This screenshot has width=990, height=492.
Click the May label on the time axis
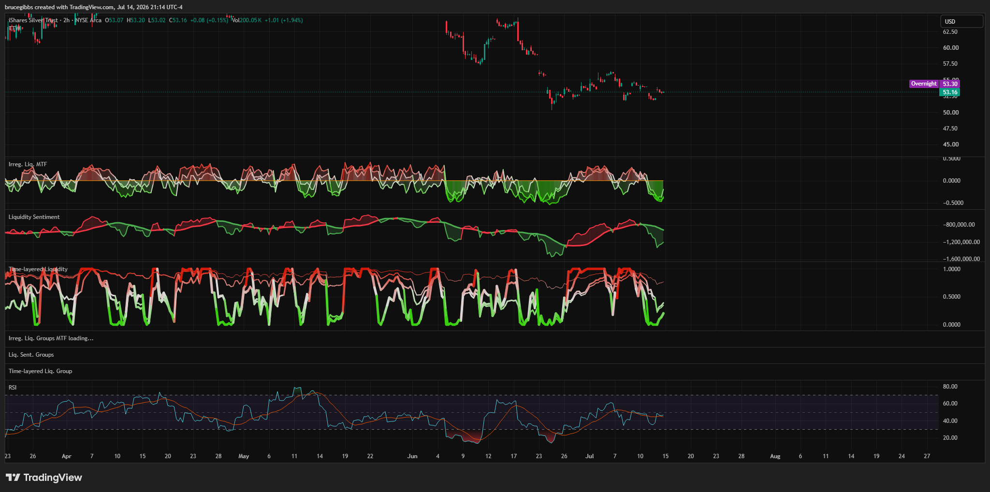click(x=244, y=456)
